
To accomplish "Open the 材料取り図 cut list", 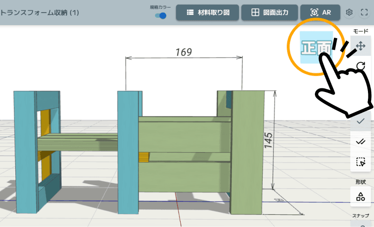I will tap(207, 13).
